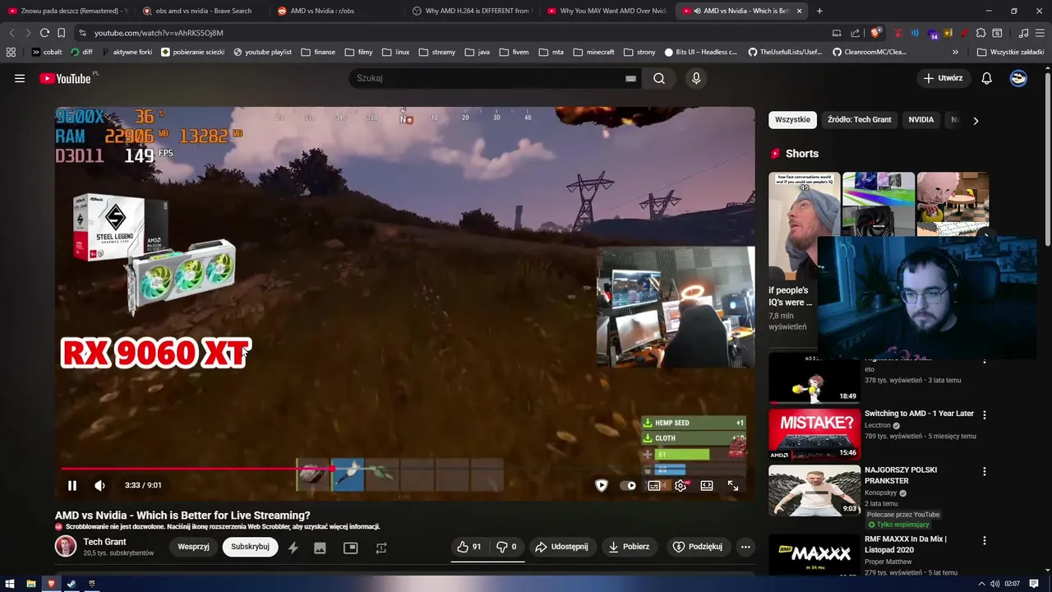1052x592 pixels.
Task: Click Udostępnij share button
Action: click(x=561, y=547)
